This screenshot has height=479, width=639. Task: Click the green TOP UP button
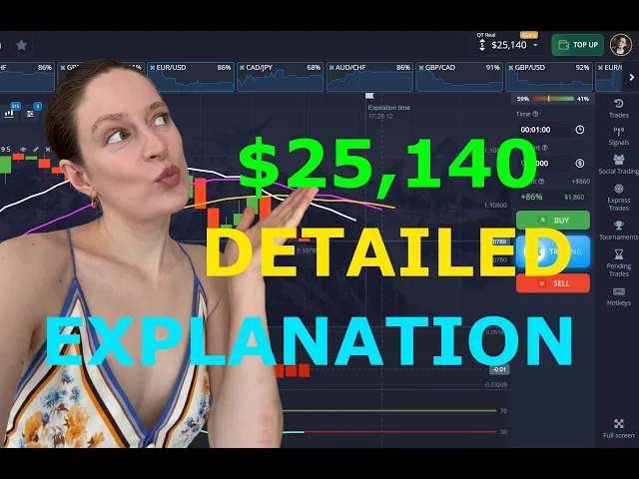tap(577, 45)
